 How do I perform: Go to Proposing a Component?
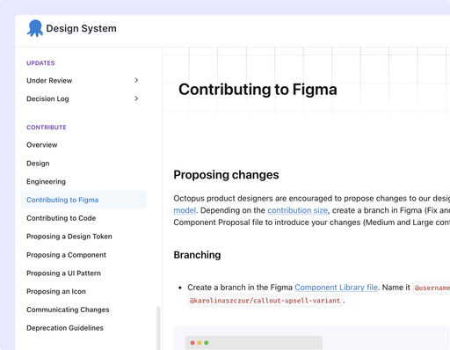pyautogui.click(x=66, y=255)
